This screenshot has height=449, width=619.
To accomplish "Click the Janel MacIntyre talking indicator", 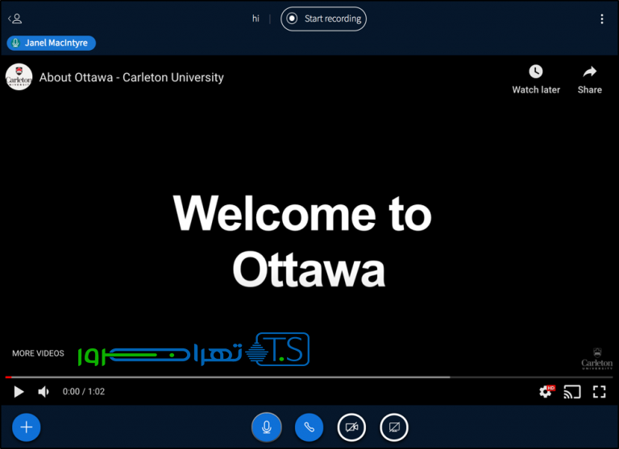I will coord(52,43).
